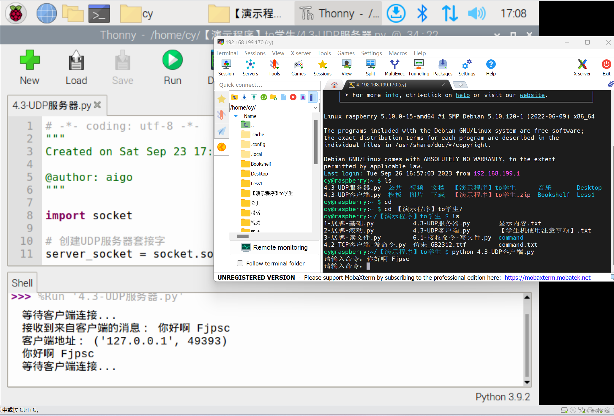Enable Follow terminal folder checkbox
614x416 pixels.
coord(240,263)
